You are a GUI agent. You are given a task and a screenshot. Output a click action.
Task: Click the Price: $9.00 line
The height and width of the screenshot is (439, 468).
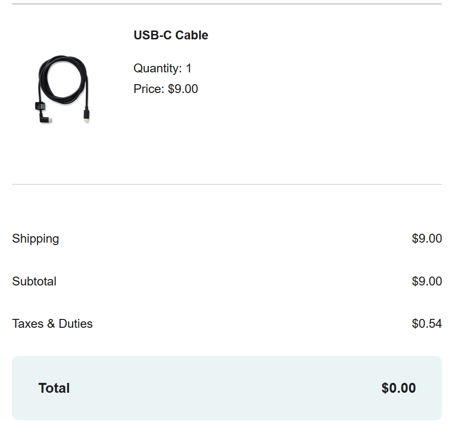click(x=166, y=89)
